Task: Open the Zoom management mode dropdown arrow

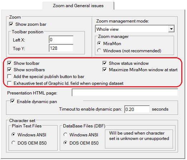Action: click(171, 29)
